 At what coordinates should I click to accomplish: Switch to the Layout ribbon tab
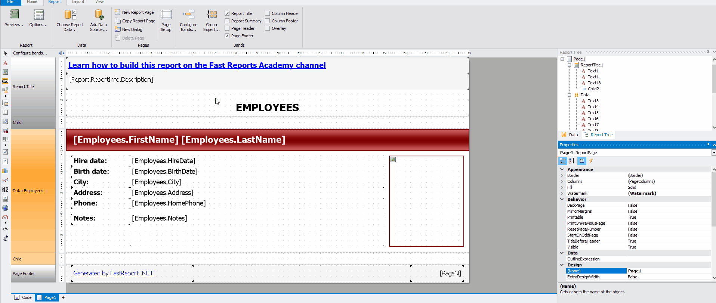[78, 2]
